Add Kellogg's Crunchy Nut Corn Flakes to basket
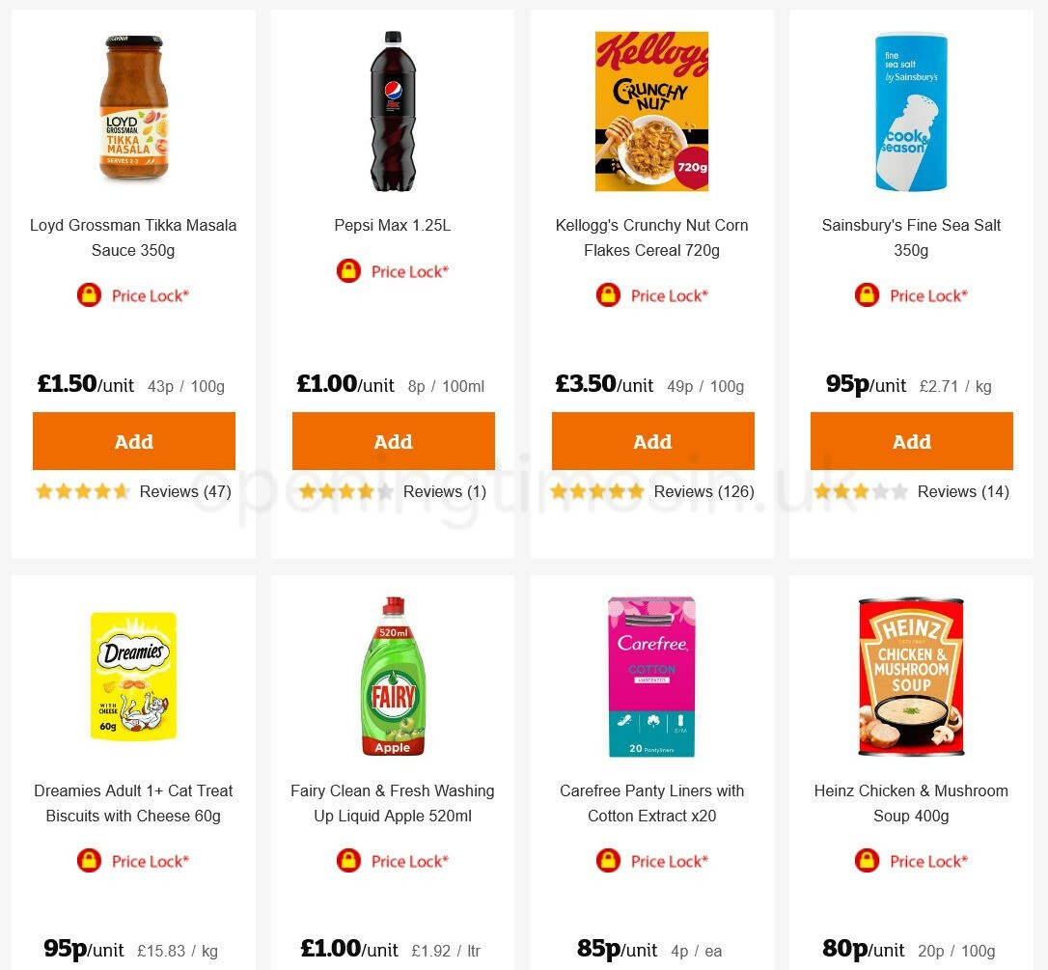Screen dimensions: 1048x970 pyautogui.click(x=652, y=441)
